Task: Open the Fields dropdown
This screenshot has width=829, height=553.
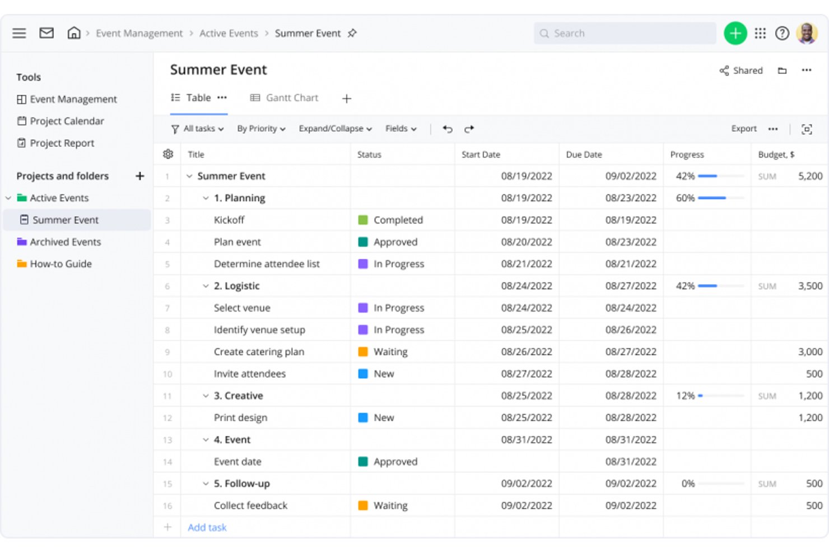Action: (400, 129)
